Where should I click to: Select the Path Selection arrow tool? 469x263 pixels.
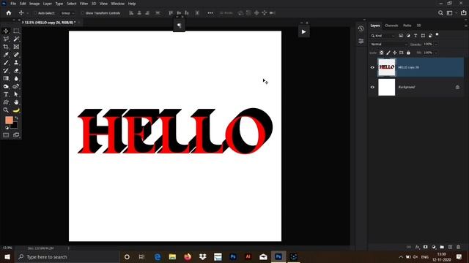[x=16, y=94]
